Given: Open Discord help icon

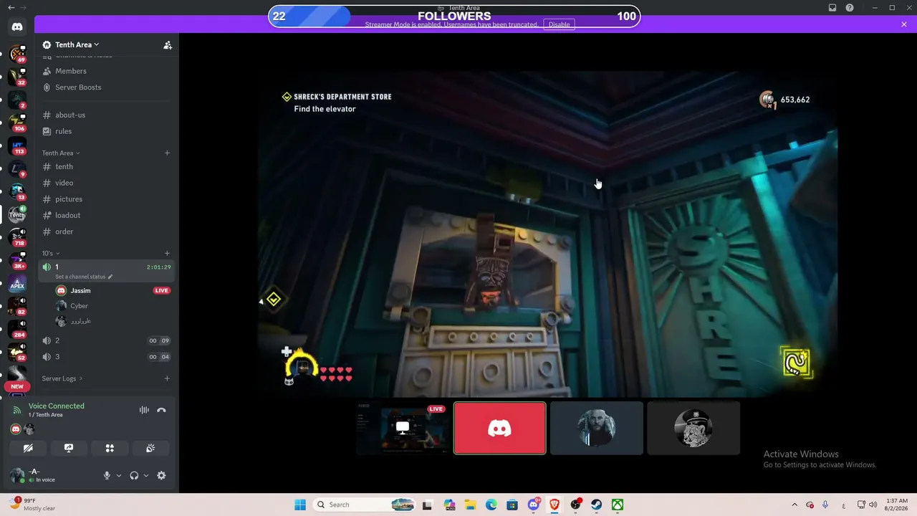Looking at the screenshot, I should point(850,8).
